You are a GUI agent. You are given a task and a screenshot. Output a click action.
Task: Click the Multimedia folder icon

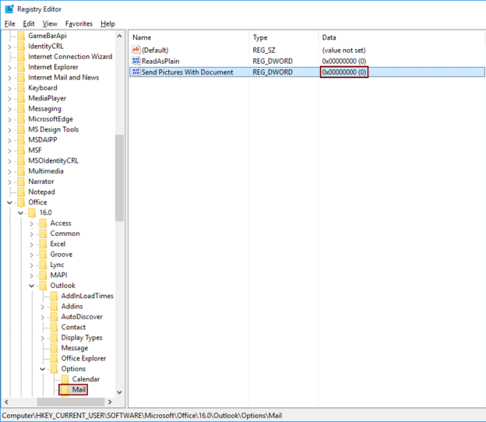pos(21,171)
